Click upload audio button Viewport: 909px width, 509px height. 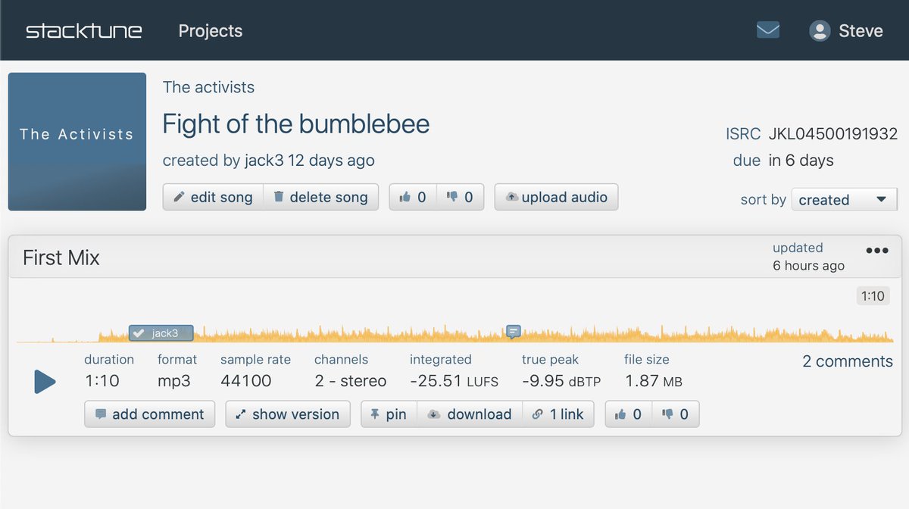556,197
